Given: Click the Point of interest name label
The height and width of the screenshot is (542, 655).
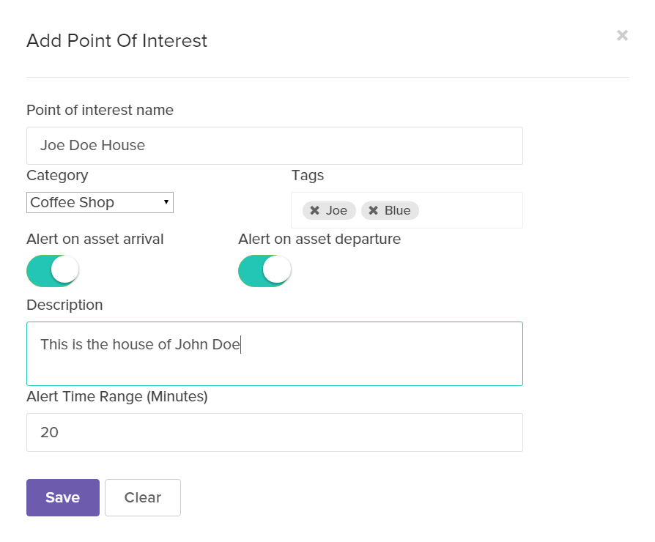Looking at the screenshot, I should (x=100, y=111).
